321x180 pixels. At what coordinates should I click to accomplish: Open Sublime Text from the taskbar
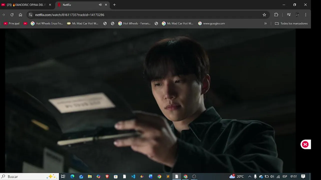pos(168,176)
